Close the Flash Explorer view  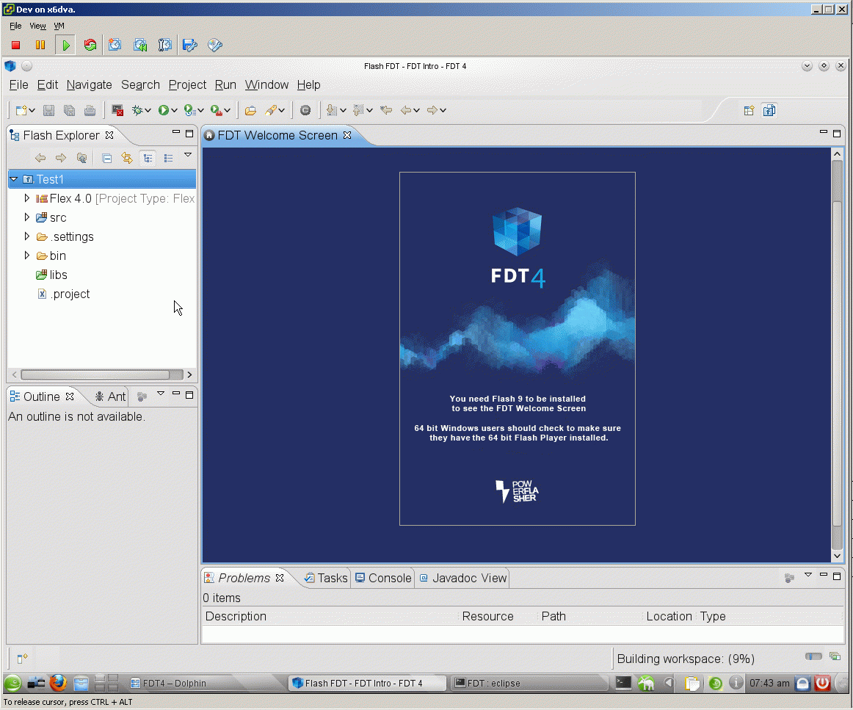pyautogui.click(x=109, y=135)
